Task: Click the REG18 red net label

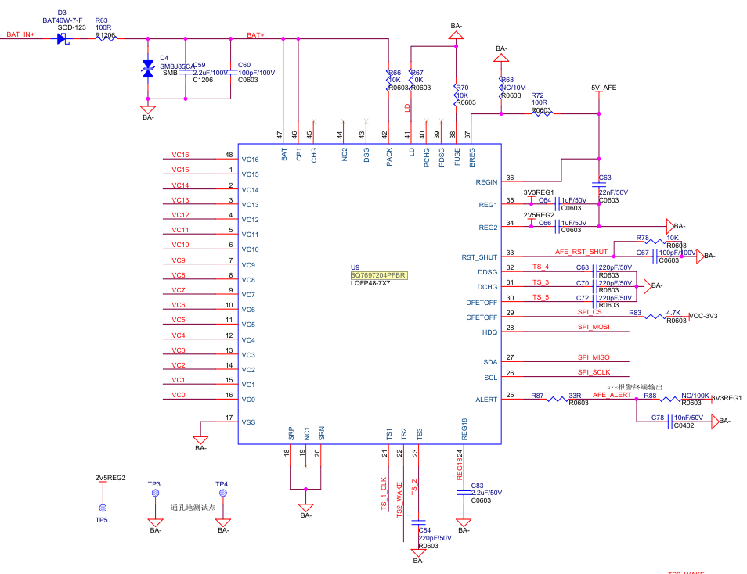Action: 460,468
